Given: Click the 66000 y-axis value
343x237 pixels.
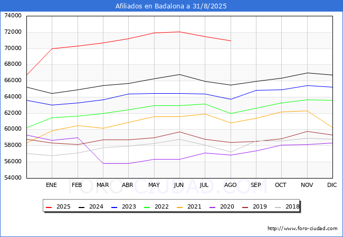Looking at the screenshot, I should tap(13, 80).
